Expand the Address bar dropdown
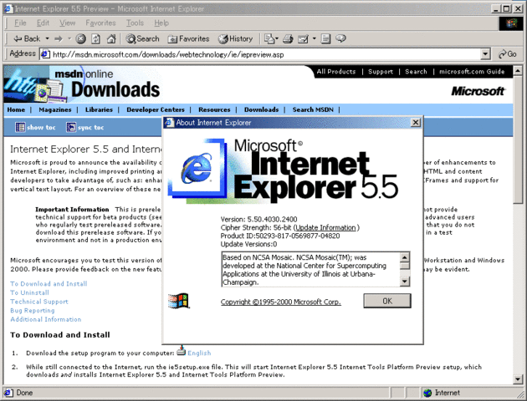Viewport: 527px width, 401px height. pos(485,54)
